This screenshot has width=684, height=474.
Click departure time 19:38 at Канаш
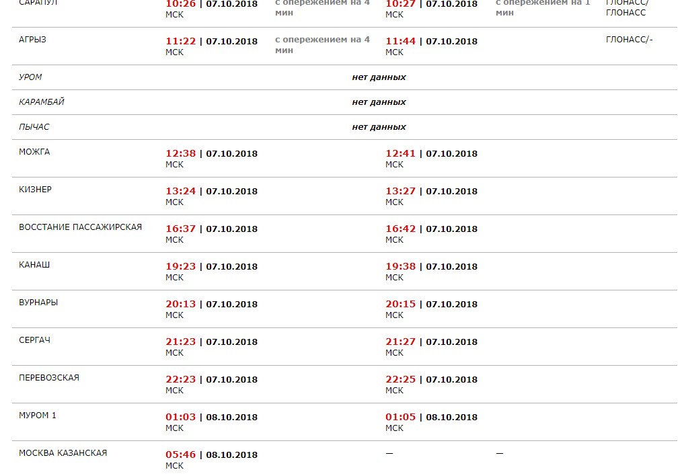coord(400,266)
